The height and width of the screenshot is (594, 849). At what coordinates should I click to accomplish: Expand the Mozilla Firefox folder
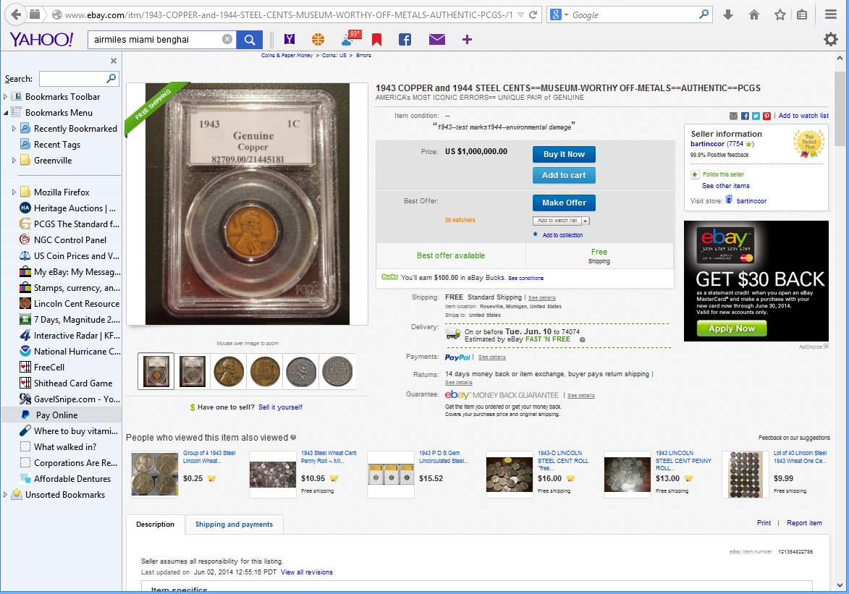click(x=14, y=192)
